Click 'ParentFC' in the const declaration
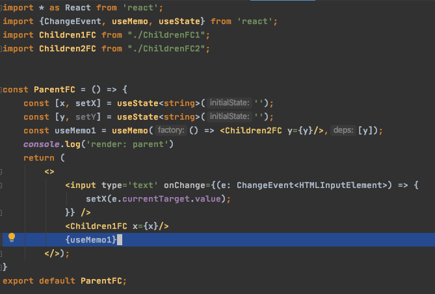435x294 pixels. pos(55,90)
